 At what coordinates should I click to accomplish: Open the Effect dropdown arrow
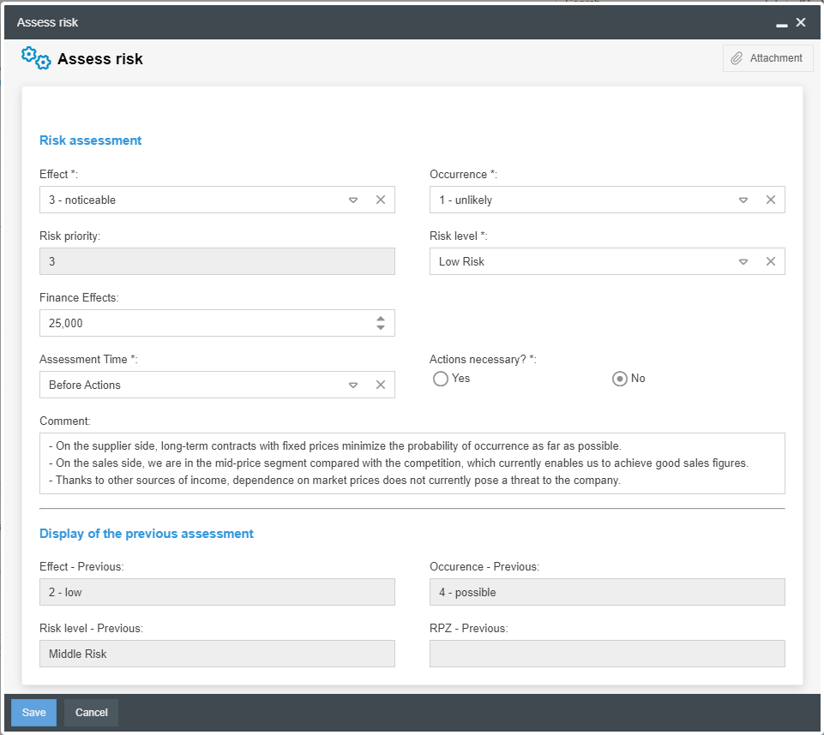click(353, 200)
